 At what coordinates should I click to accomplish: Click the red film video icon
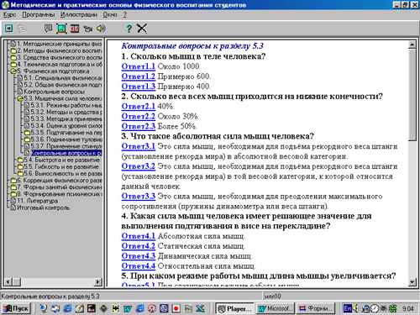pos(75,29)
